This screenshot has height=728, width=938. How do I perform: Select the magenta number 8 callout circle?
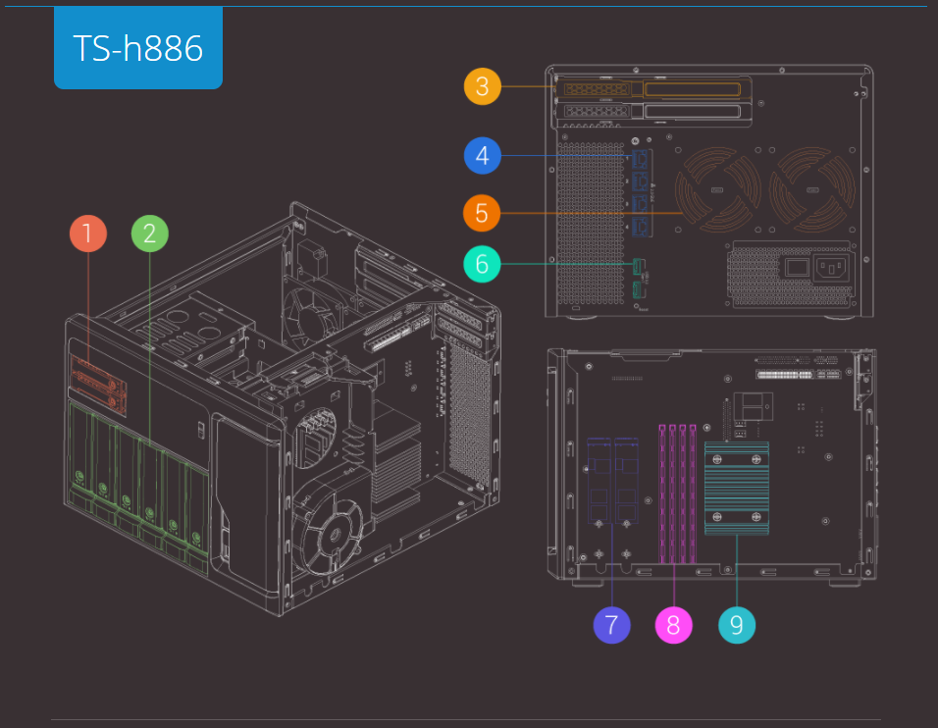pyautogui.click(x=673, y=625)
